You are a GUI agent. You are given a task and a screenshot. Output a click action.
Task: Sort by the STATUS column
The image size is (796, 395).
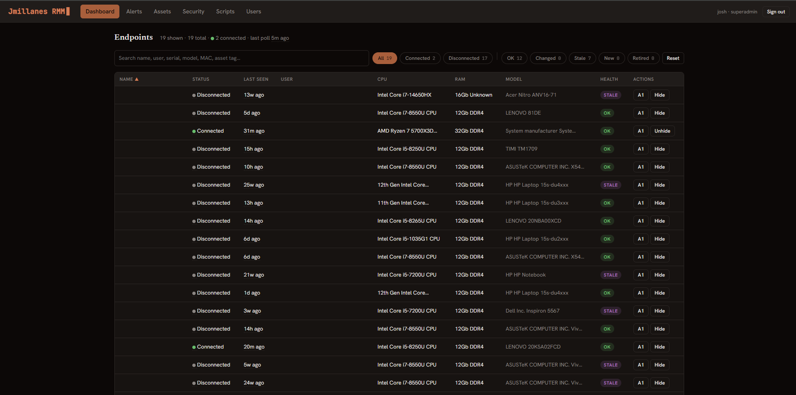pyautogui.click(x=201, y=79)
